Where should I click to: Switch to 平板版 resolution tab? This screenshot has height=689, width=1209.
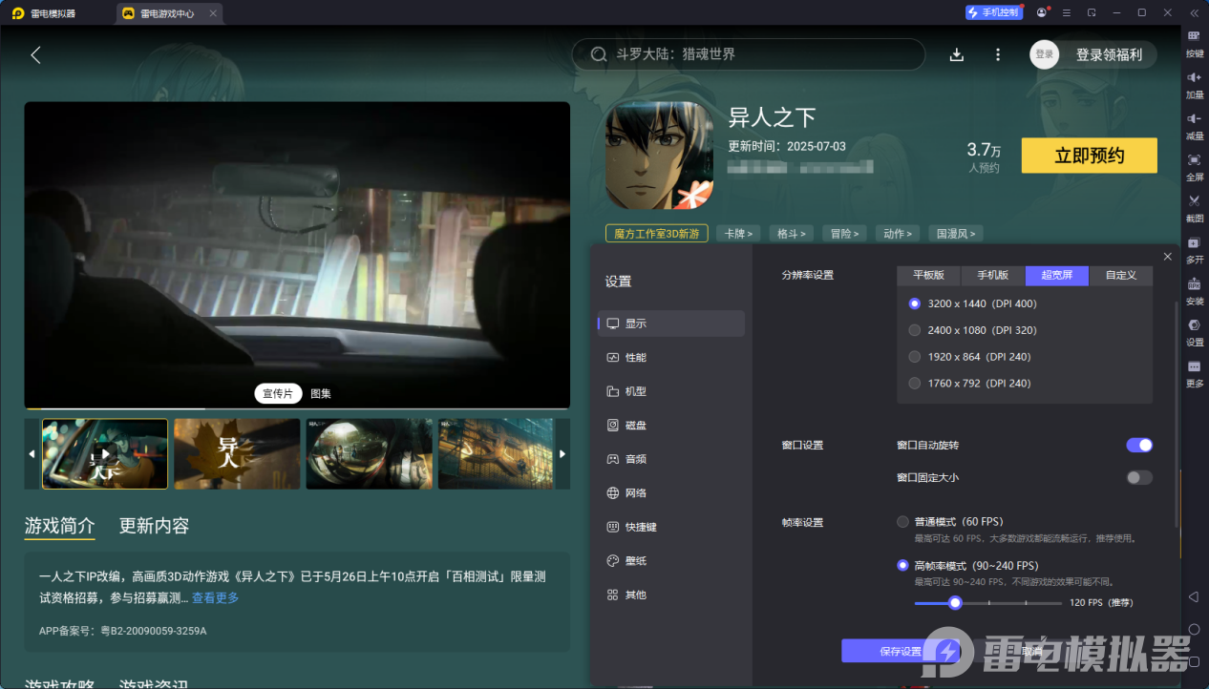928,275
